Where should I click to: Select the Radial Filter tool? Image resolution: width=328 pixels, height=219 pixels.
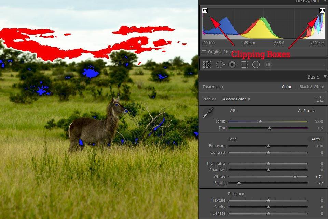coord(256,64)
